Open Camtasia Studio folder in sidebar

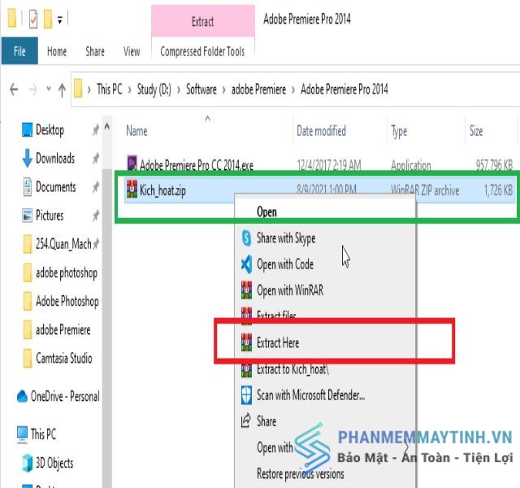point(64,358)
